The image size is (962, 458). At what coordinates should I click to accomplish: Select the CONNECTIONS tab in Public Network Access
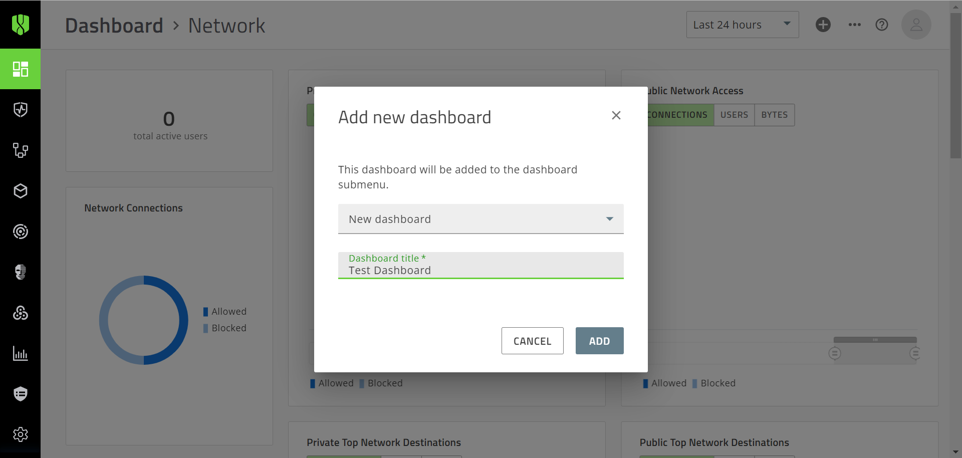pyautogui.click(x=680, y=115)
